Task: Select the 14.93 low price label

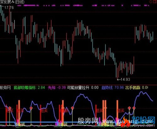Action: 125,79
